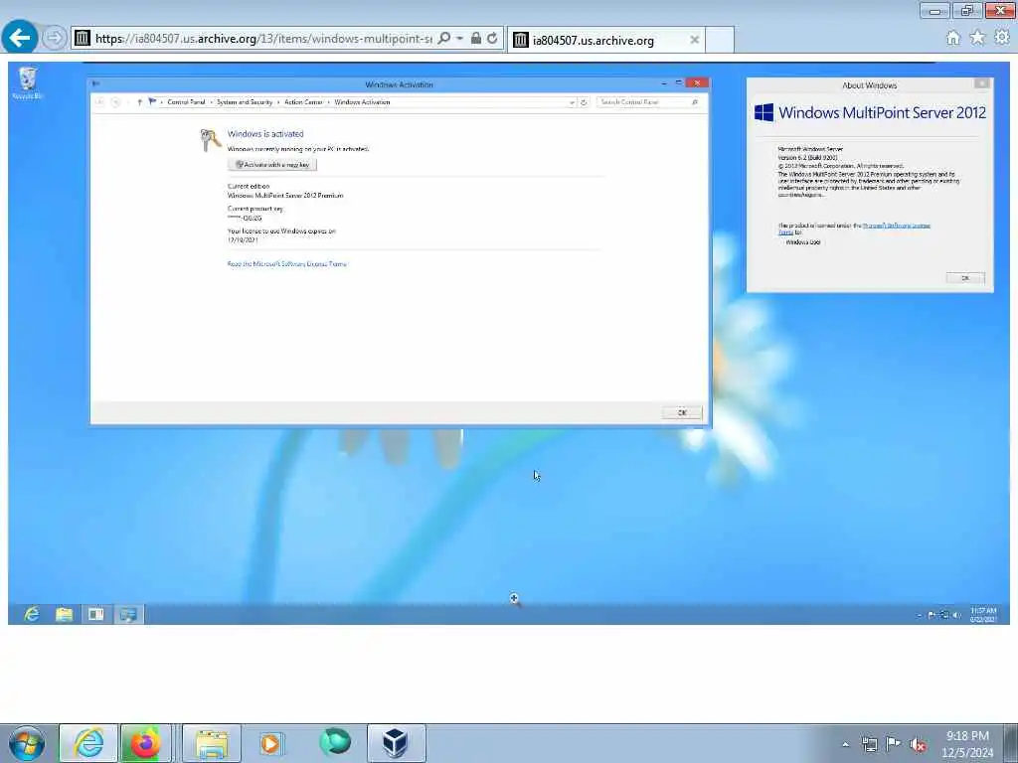This screenshot has width=1018, height=763.
Task: Select 'Control Panel' in the breadcrumb path
Action: [x=186, y=102]
